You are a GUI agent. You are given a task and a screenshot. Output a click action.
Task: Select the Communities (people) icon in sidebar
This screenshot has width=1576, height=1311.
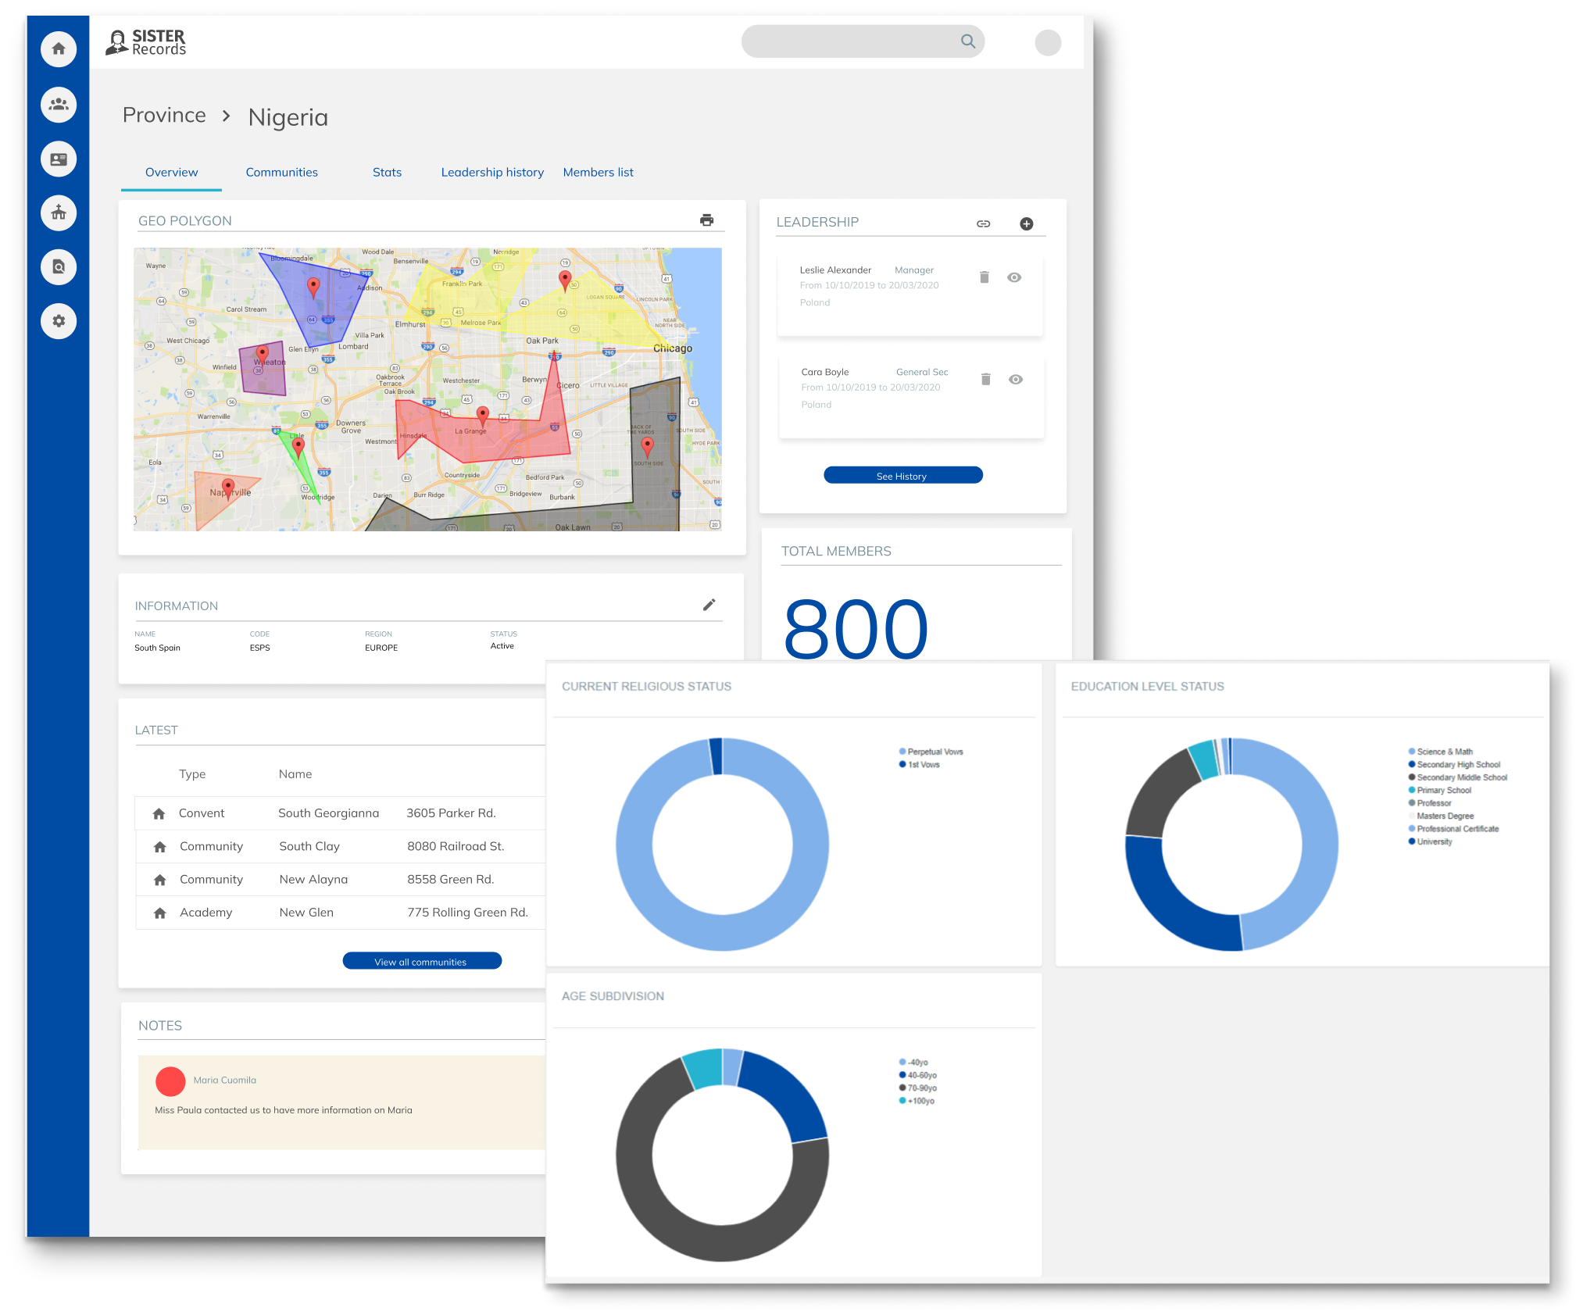[59, 104]
